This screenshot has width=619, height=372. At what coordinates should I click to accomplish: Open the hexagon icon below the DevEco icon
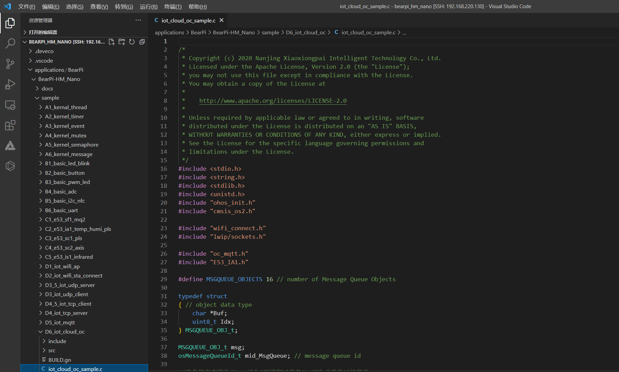click(x=10, y=166)
